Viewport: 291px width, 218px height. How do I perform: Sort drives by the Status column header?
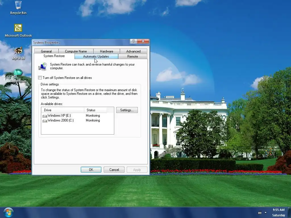95,110
